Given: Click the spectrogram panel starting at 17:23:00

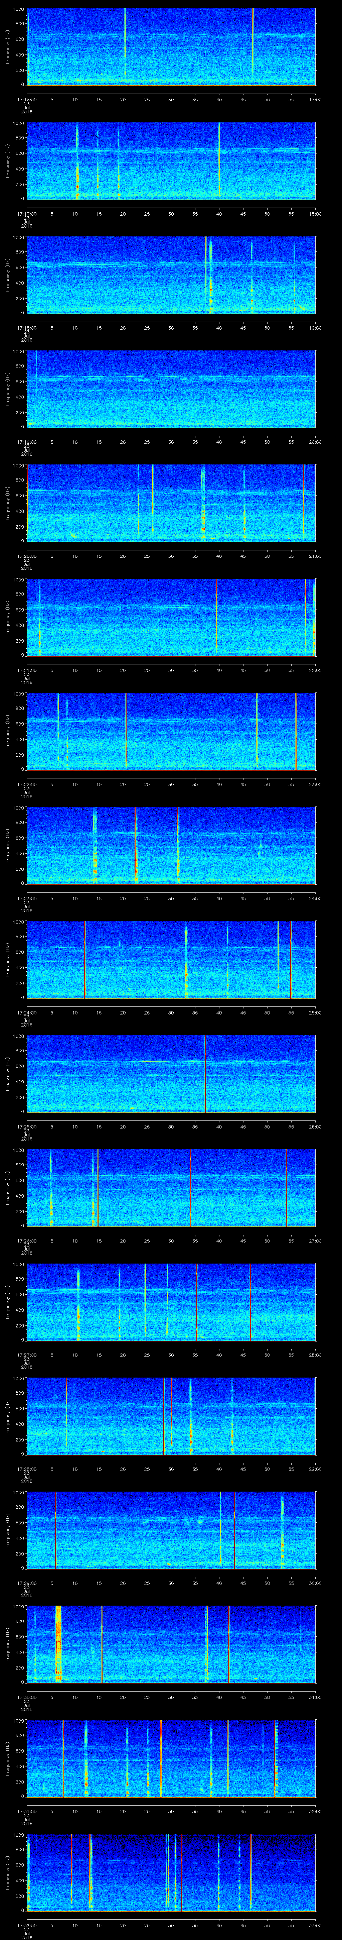Looking at the screenshot, I should 171,845.
